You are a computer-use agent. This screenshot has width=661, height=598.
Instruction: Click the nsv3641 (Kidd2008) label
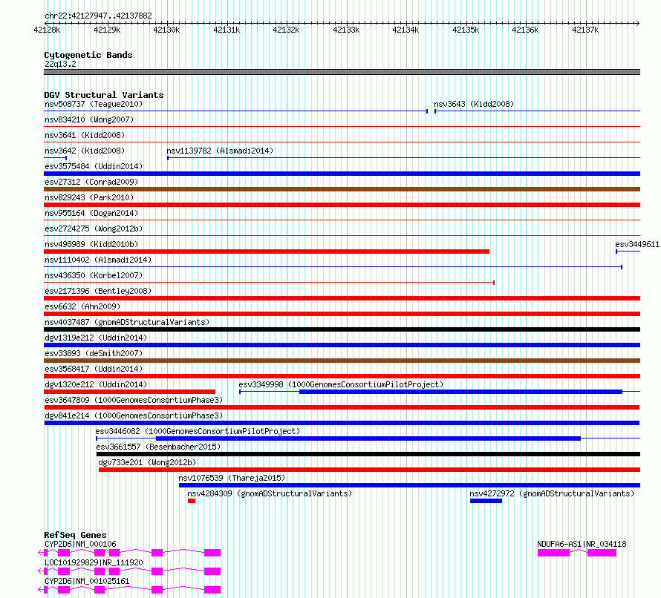[85, 135]
